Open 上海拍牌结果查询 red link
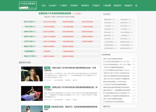 coord(68,51)
